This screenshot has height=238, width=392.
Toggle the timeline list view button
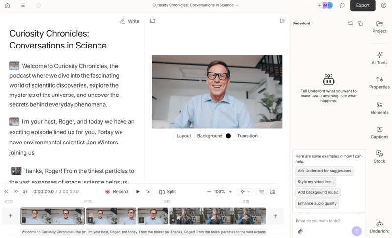click(261, 192)
